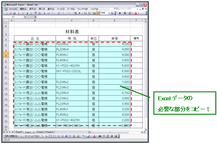Open Excel help via the question-mark icon

coord(112,13)
